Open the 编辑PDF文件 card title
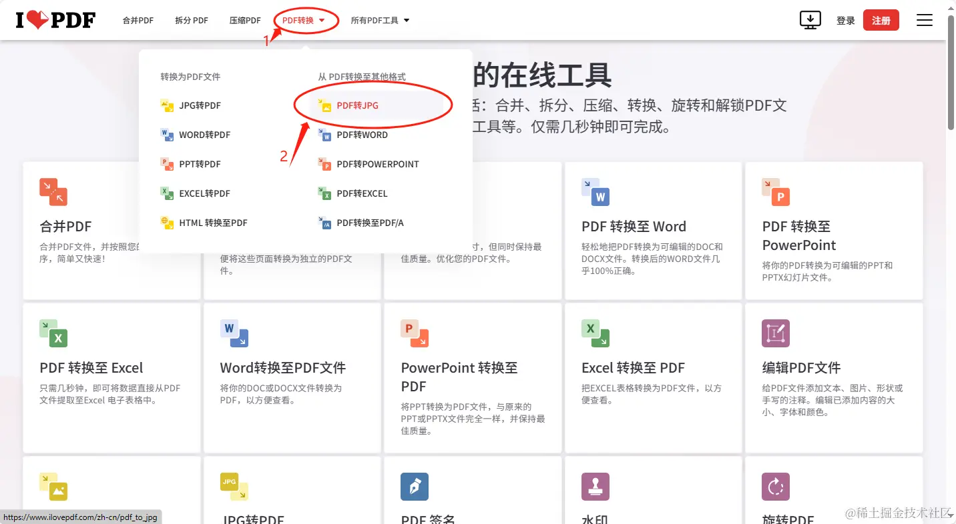This screenshot has height=524, width=956. [801, 368]
